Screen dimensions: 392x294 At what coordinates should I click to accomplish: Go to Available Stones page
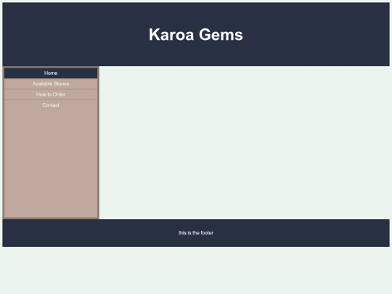[x=51, y=83]
